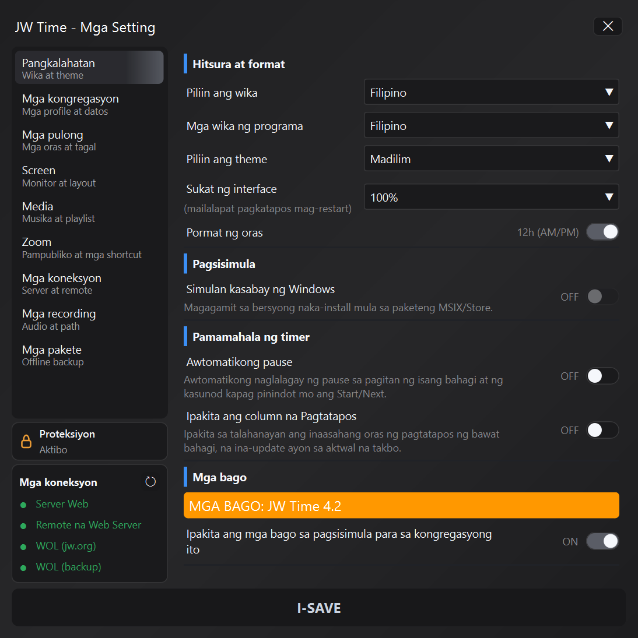Image resolution: width=638 pixels, height=638 pixels.
Task: Click the Pamamahala ng timer heading
Action: [x=251, y=337]
